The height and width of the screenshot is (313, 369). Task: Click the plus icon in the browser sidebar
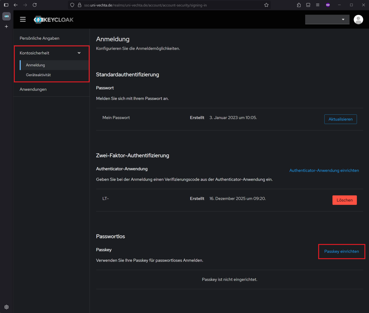7,27
